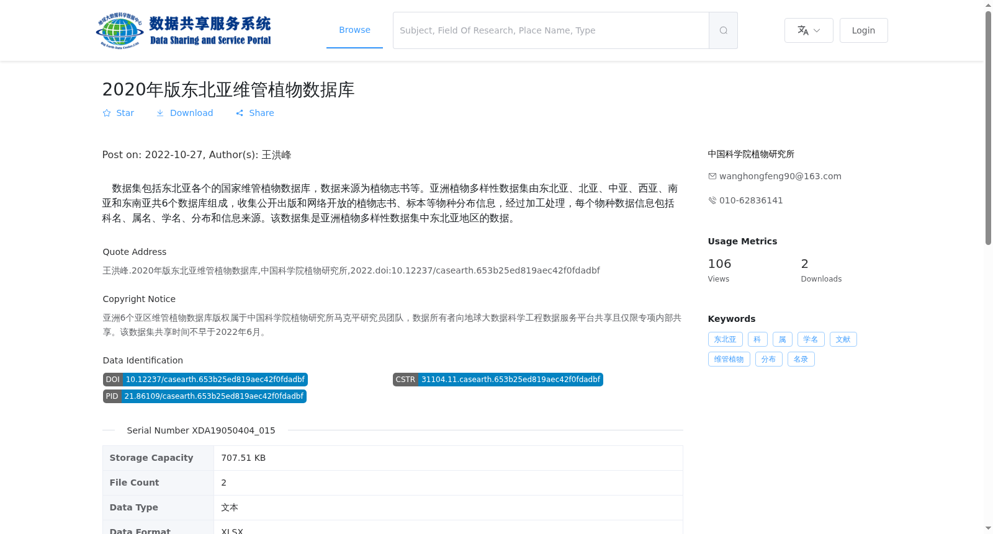Click the scrollbar down arrow
The width and height of the screenshot is (993, 534).
988,528
